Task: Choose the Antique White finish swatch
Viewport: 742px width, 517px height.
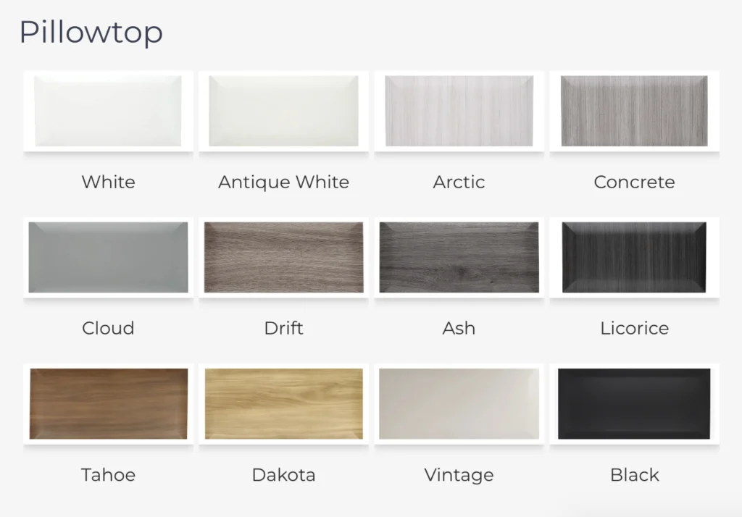Action: point(283,112)
